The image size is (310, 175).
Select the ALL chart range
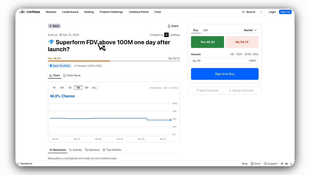click(x=94, y=88)
